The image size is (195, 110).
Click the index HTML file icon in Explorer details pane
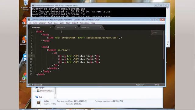point(39,103)
